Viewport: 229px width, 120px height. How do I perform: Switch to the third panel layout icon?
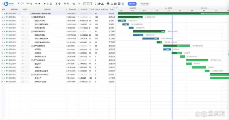91,4
